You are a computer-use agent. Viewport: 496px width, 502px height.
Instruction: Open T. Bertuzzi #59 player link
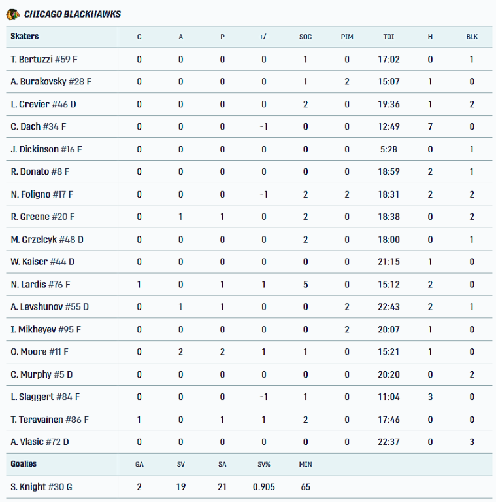pyautogui.click(x=44, y=60)
